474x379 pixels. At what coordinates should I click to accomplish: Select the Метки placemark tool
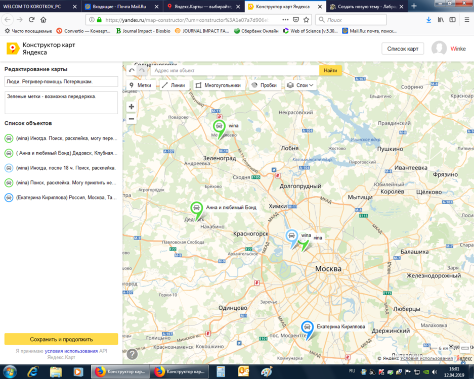click(140, 85)
